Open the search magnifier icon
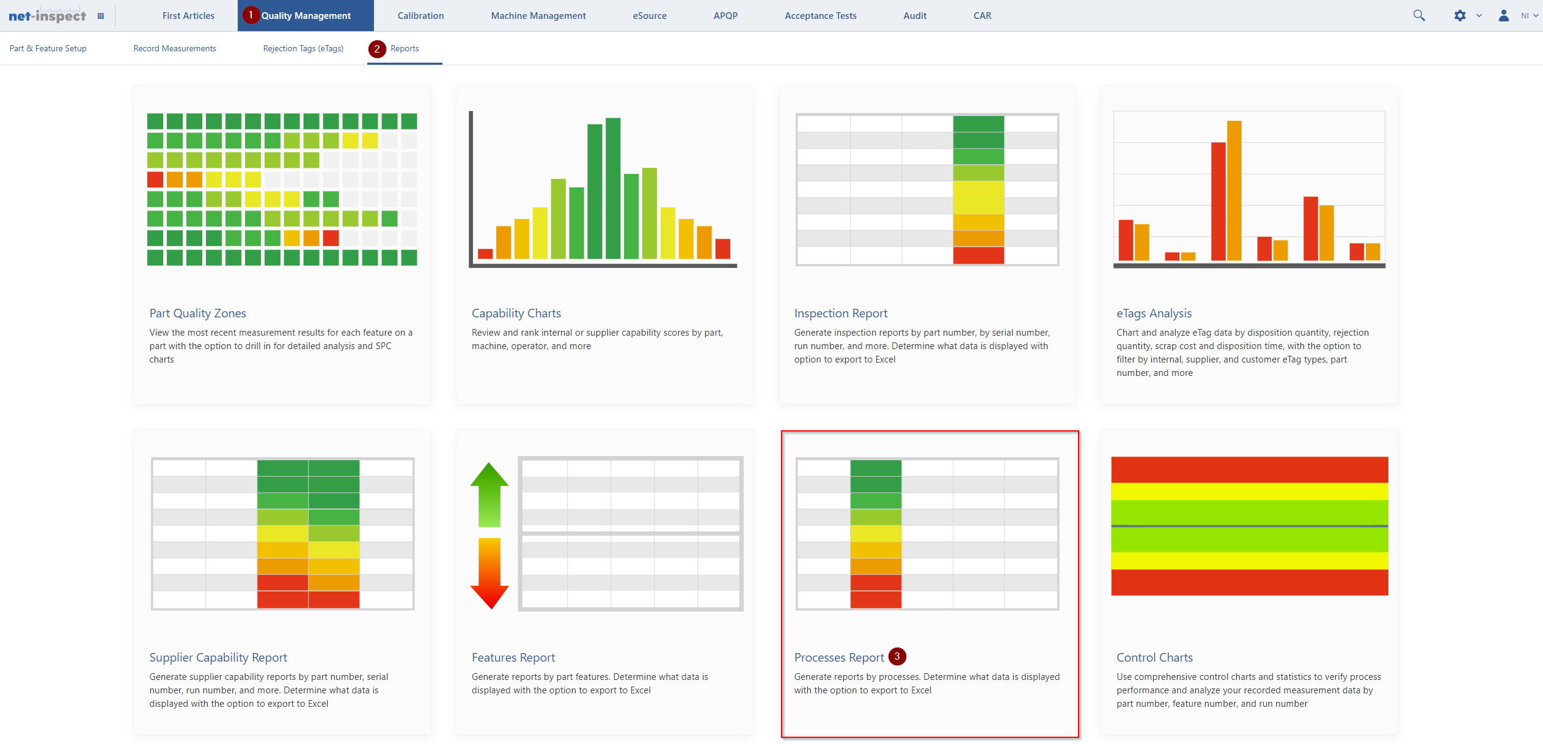This screenshot has height=744, width=1543. (x=1419, y=15)
